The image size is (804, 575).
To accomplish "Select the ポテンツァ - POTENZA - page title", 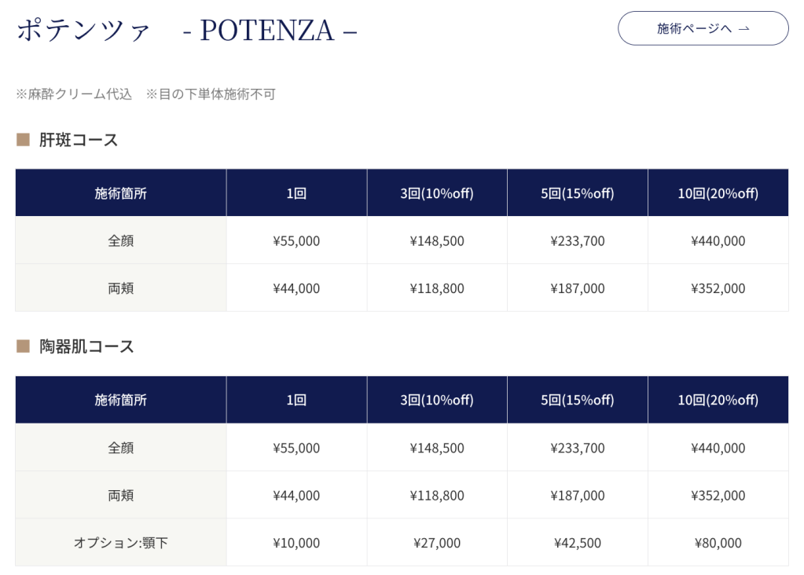I will tap(186, 30).
